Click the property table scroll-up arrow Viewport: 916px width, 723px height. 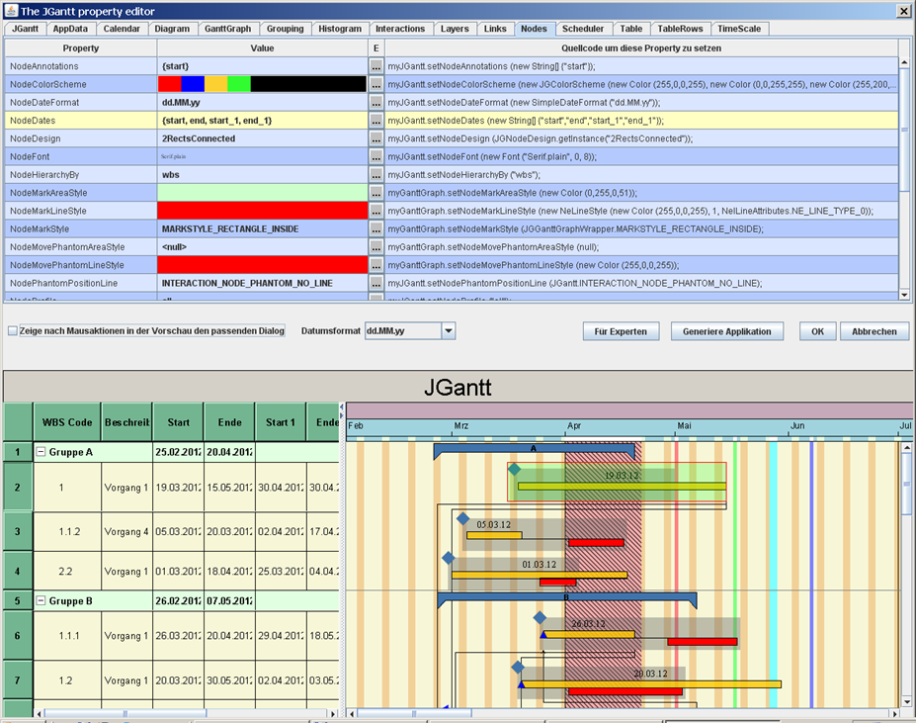pyautogui.click(x=904, y=62)
